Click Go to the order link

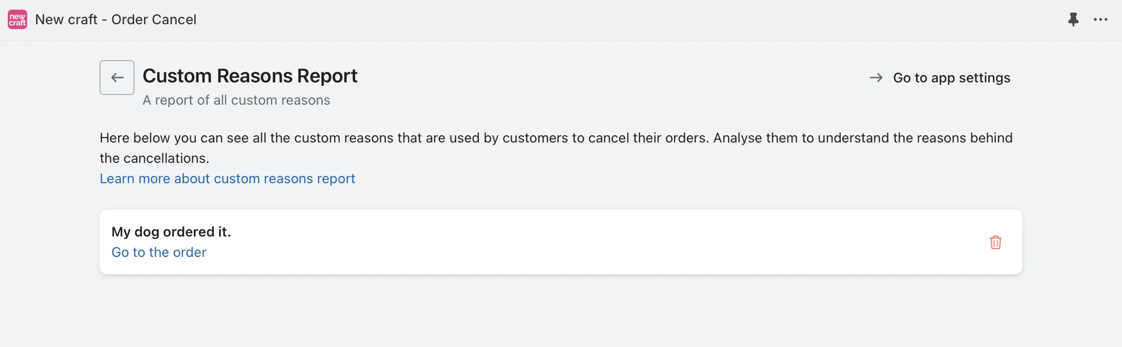pos(158,252)
